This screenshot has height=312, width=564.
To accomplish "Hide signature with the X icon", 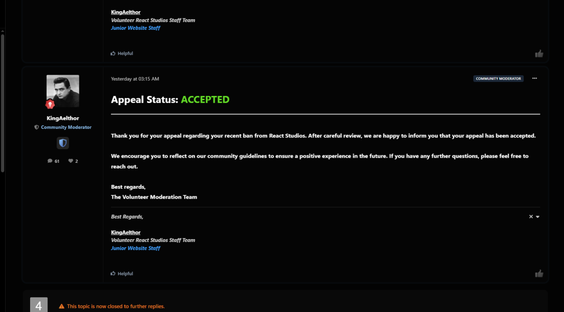I will [x=531, y=216].
